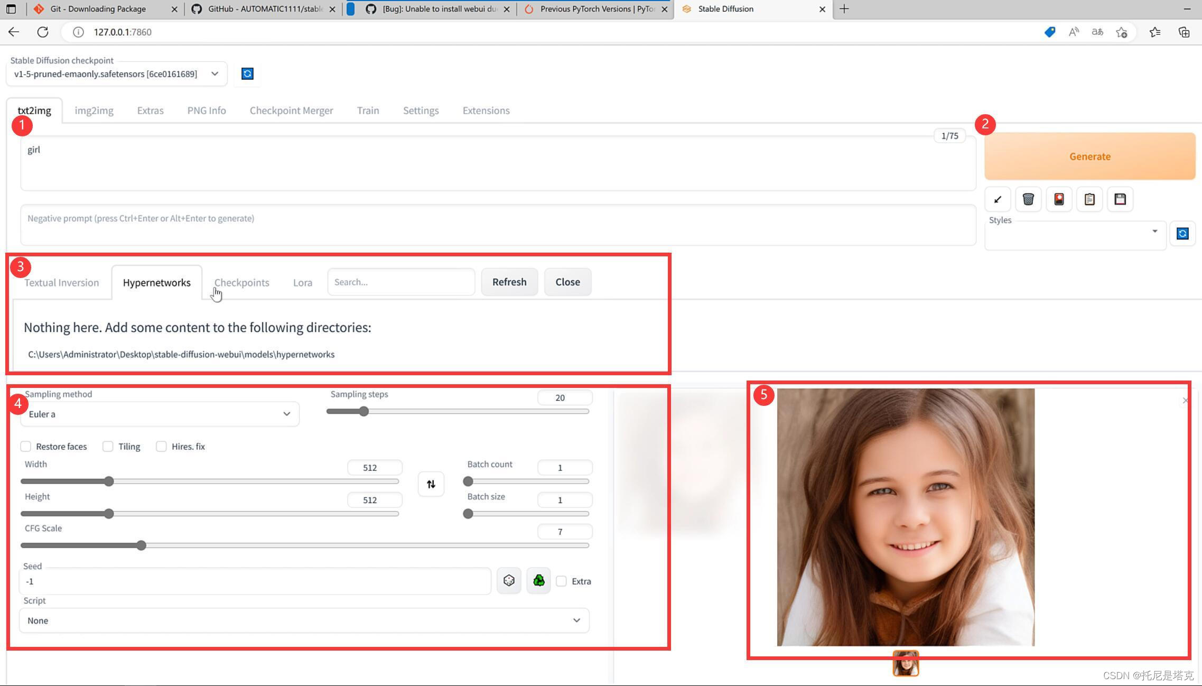Click the Sampling steps slider handle
This screenshot has height=686, width=1202.
click(x=364, y=411)
